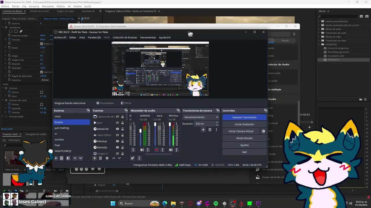
Task: Expand the Escala property in Premiere
Action: tap(5, 48)
